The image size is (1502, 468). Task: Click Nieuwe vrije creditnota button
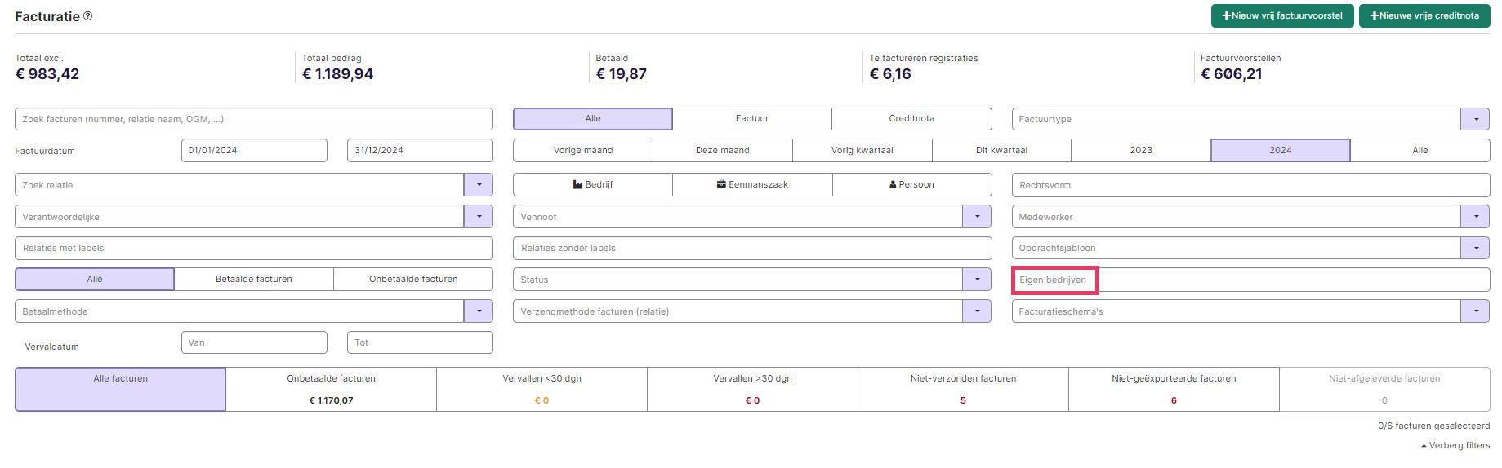(1424, 15)
